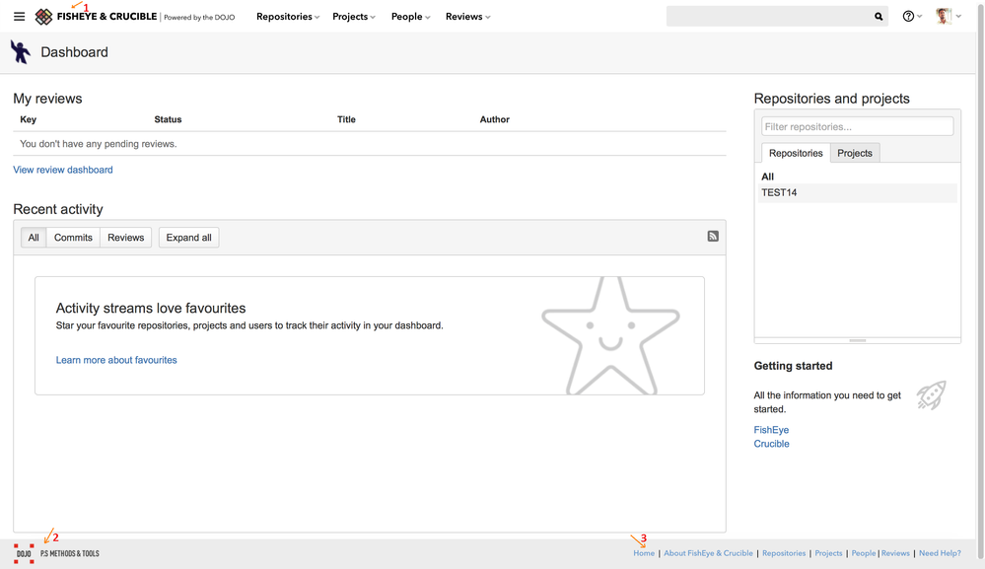Click the Status column header
The width and height of the screenshot is (985, 569).
point(168,119)
